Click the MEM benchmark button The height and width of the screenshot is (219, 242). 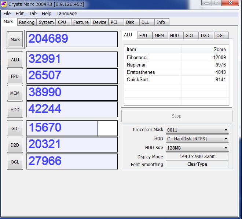coord(15,93)
